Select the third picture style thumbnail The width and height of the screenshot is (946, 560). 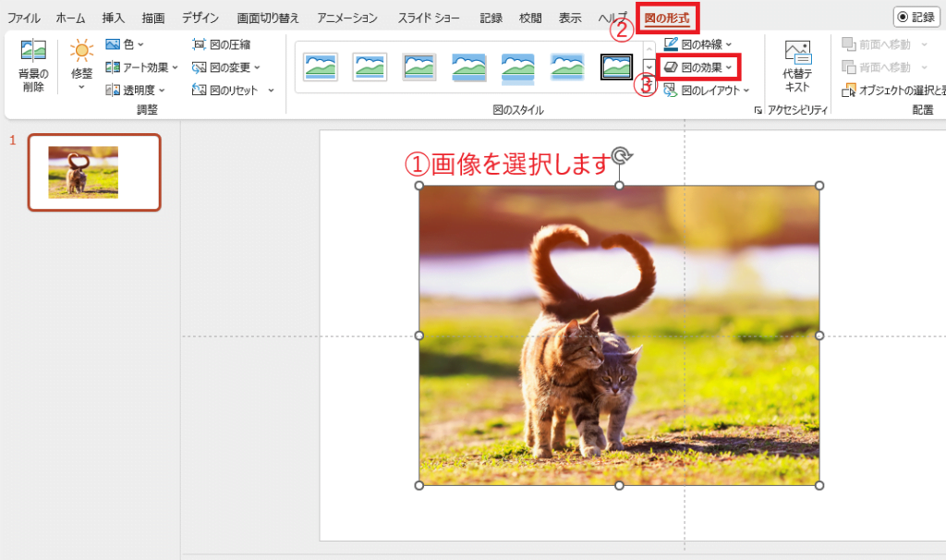pyautogui.click(x=419, y=67)
